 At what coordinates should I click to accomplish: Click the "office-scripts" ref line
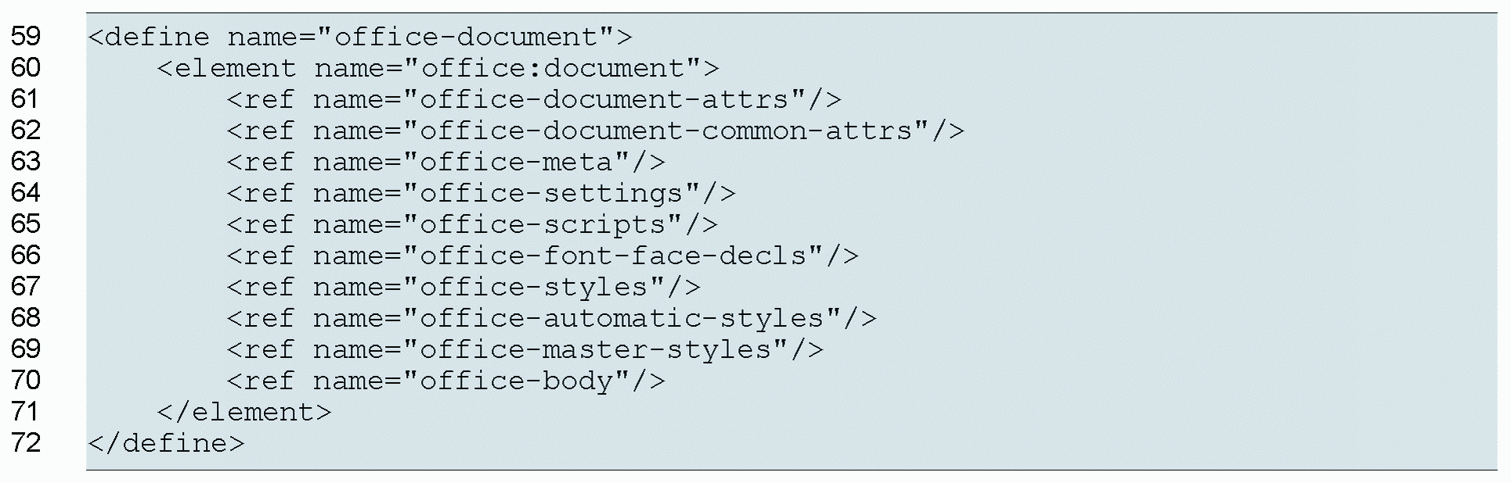pyautogui.click(x=472, y=224)
